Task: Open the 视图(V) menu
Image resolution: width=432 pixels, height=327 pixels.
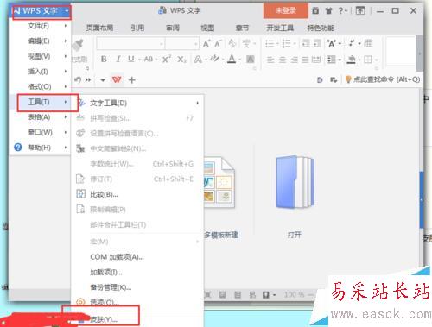Action: click(x=40, y=56)
